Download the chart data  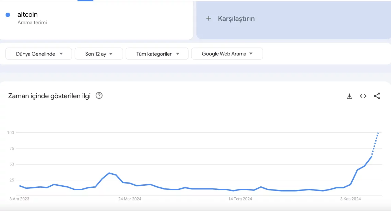[x=349, y=96]
